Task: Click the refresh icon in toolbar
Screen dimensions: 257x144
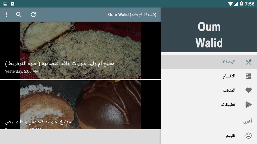Action: 33,15
